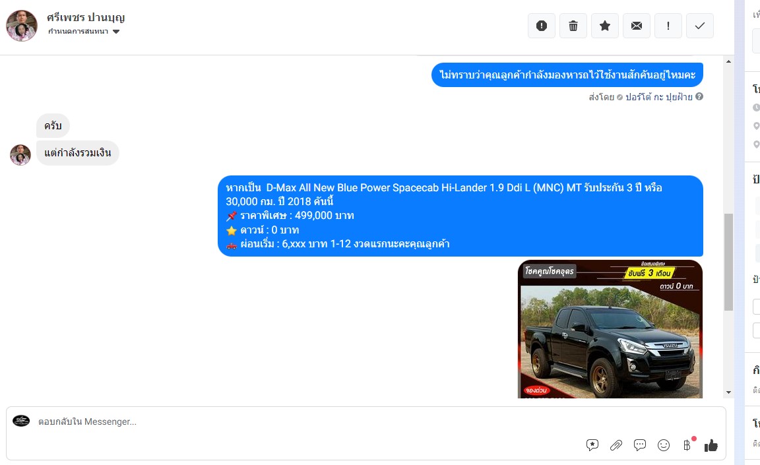Click message ไม่ทราบว่าคุณลูกค้ากำลังมองหารถ
The height and width of the screenshot is (465, 760).
tap(567, 75)
